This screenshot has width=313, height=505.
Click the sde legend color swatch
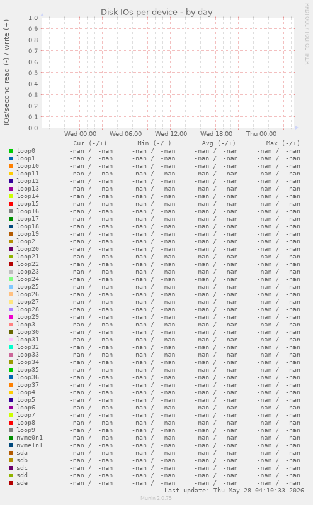11,483
